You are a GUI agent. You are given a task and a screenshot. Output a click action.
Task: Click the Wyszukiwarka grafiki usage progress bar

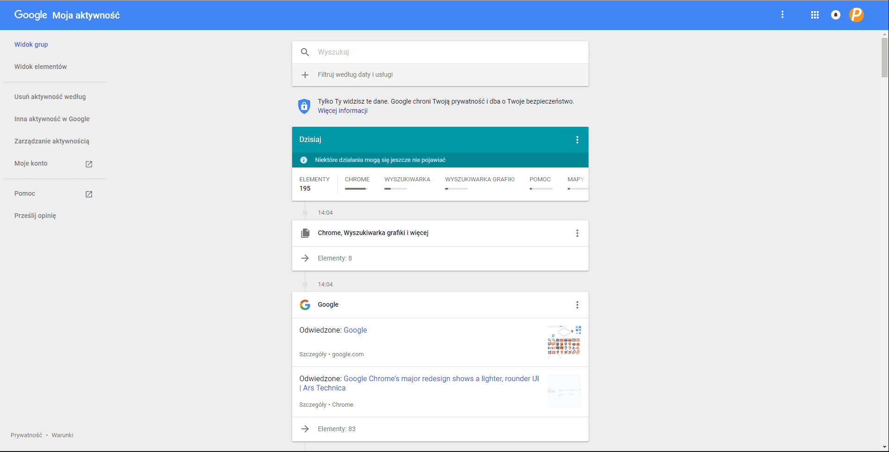tap(457, 189)
